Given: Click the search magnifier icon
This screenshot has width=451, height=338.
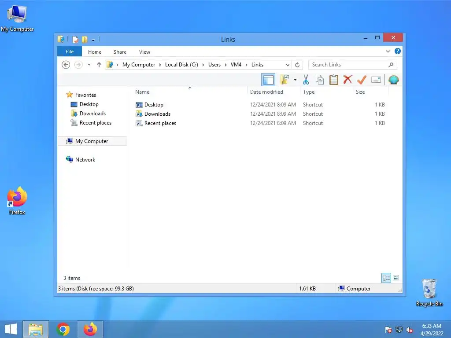Looking at the screenshot, I should (x=391, y=65).
